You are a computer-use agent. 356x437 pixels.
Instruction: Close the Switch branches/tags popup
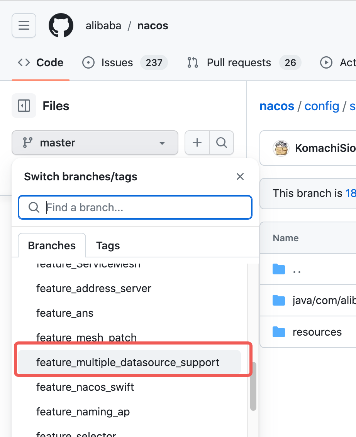pyautogui.click(x=240, y=176)
